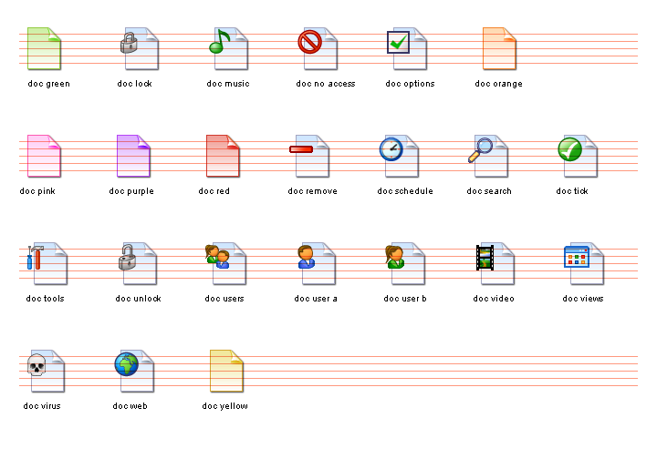Click the doc purple icon

coord(133,156)
